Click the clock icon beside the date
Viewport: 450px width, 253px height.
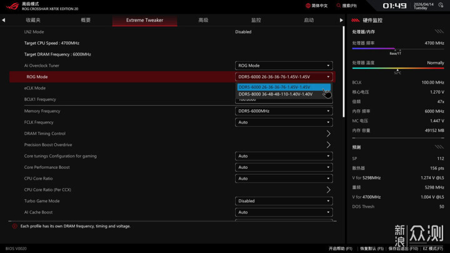point(441,6)
